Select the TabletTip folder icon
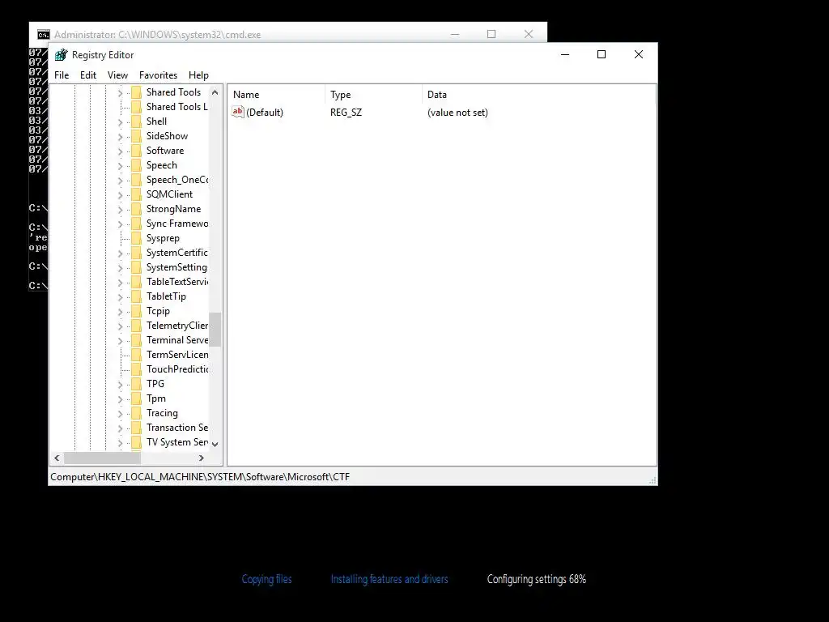 click(x=136, y=296)
